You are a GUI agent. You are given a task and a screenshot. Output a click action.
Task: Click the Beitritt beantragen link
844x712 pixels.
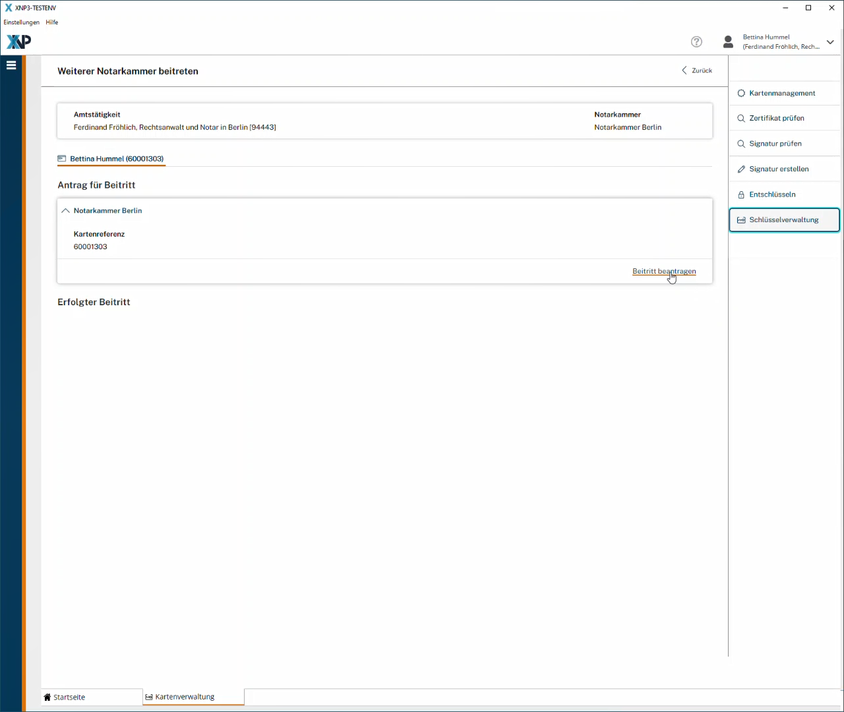pyautogui.click(x=664, y=271)
